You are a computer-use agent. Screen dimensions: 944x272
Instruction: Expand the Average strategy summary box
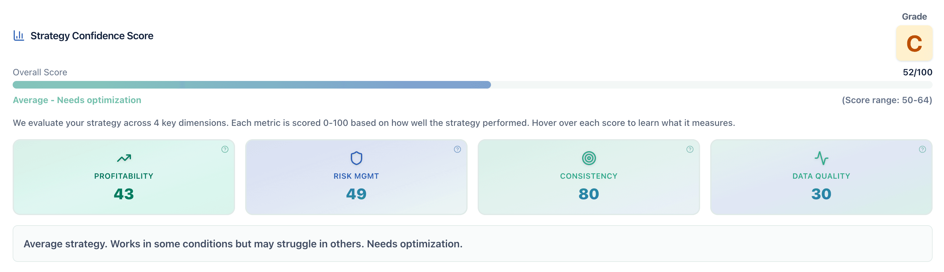coord(472,244)
